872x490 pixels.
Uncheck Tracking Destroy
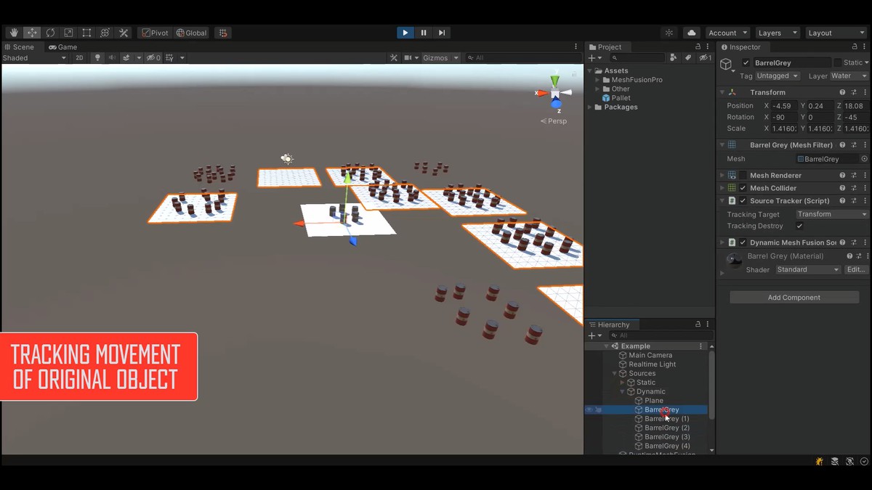(799, 226)
